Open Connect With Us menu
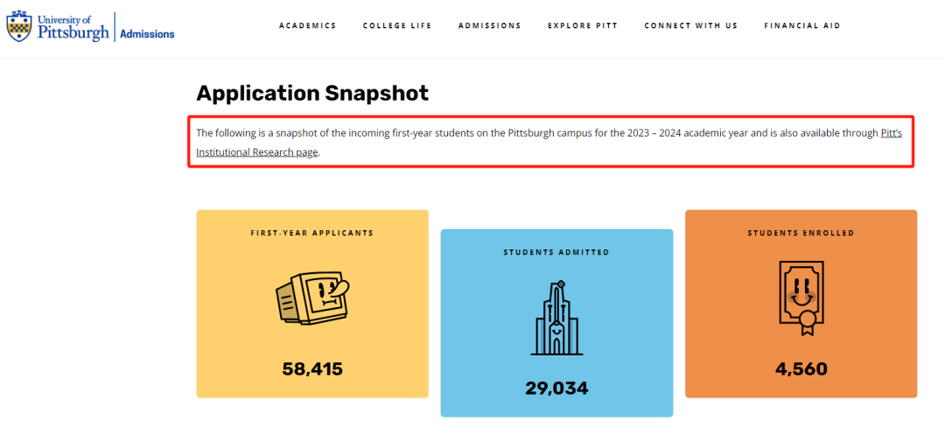 tap(690, 26)
